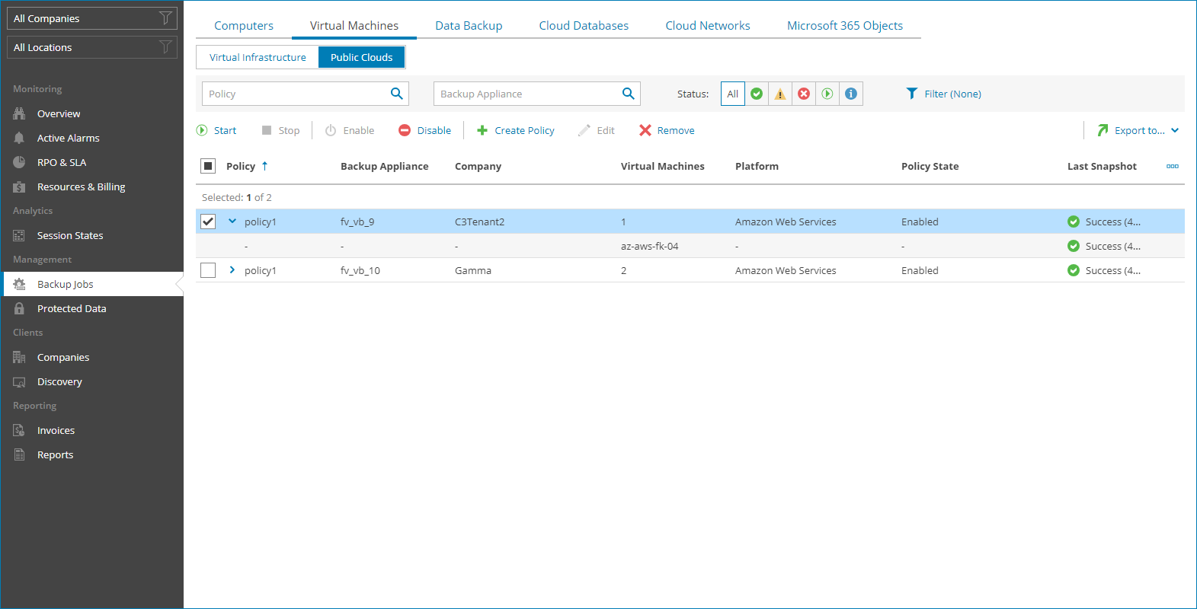Switch to the Cloud Networks tab
The image size is (1197, 609).
pyautogui.click(x=708, y=25)
